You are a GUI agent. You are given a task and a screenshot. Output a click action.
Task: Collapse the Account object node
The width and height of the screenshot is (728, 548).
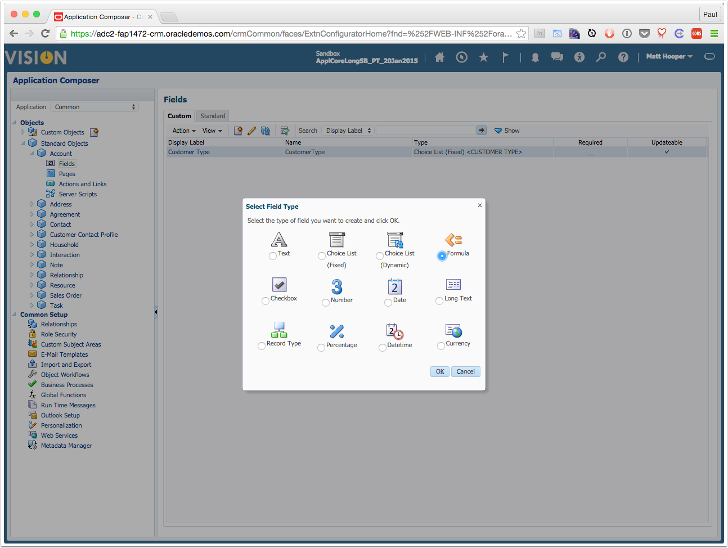tap(32, 154)
